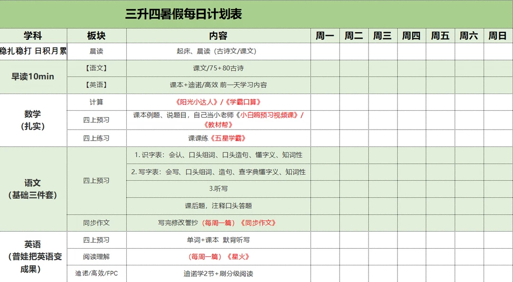Click the empty 周一 cell in the 晨读 row

[x=325, y=51]
